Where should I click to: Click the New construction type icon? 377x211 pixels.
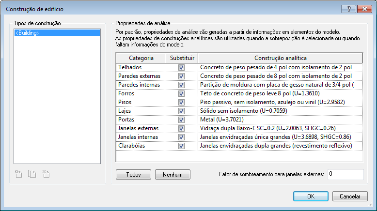pos(18,174)
